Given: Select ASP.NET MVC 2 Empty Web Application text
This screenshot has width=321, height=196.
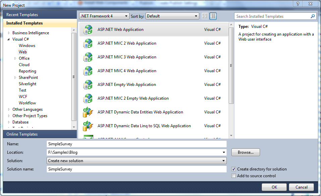Looking at the screenshot, I should (x=133, y=98).
